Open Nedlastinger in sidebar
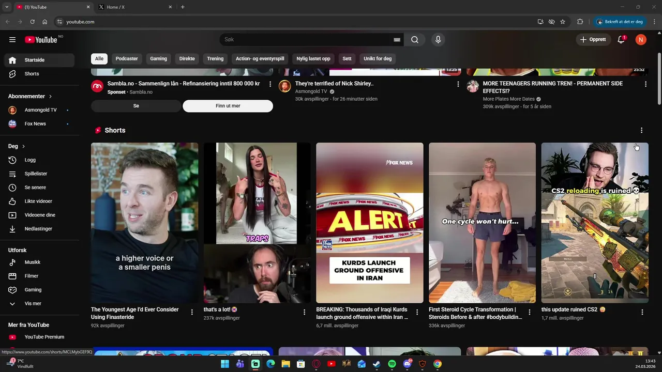This screenshot has height=372, width=662. point(39,229)
